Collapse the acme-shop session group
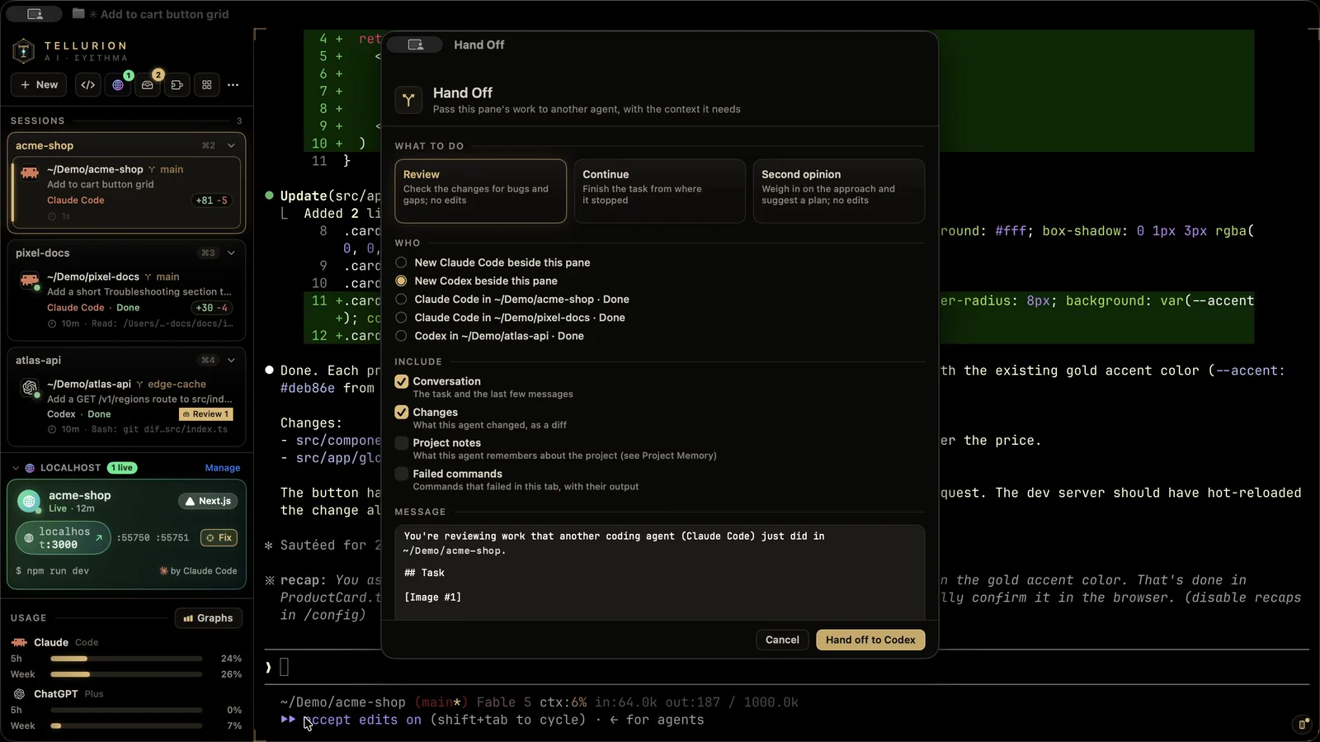This screenshot has width=1320, height=742. coord(231,145)
